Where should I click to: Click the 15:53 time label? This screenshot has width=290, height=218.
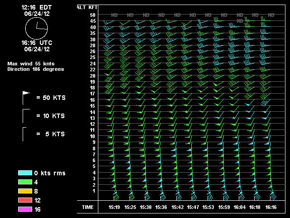tap(208, 207)
